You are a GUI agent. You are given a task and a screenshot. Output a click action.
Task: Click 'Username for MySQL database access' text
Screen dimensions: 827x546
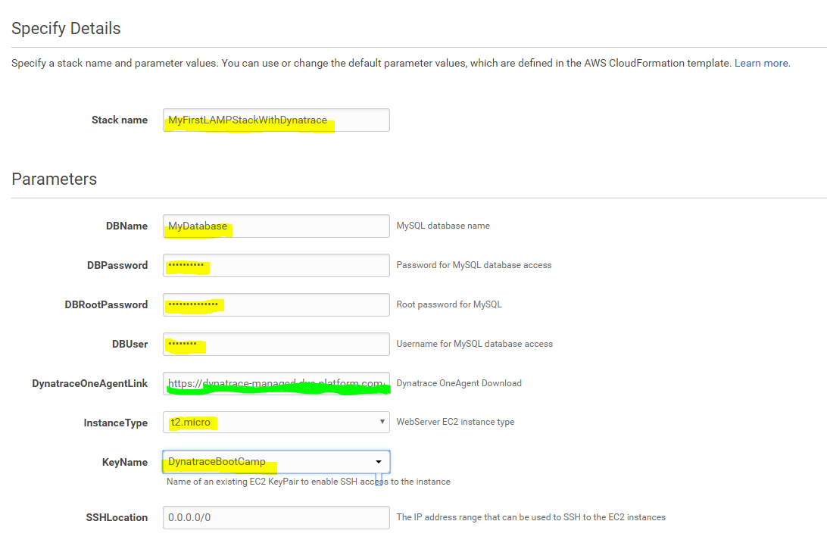click(475, 344)
